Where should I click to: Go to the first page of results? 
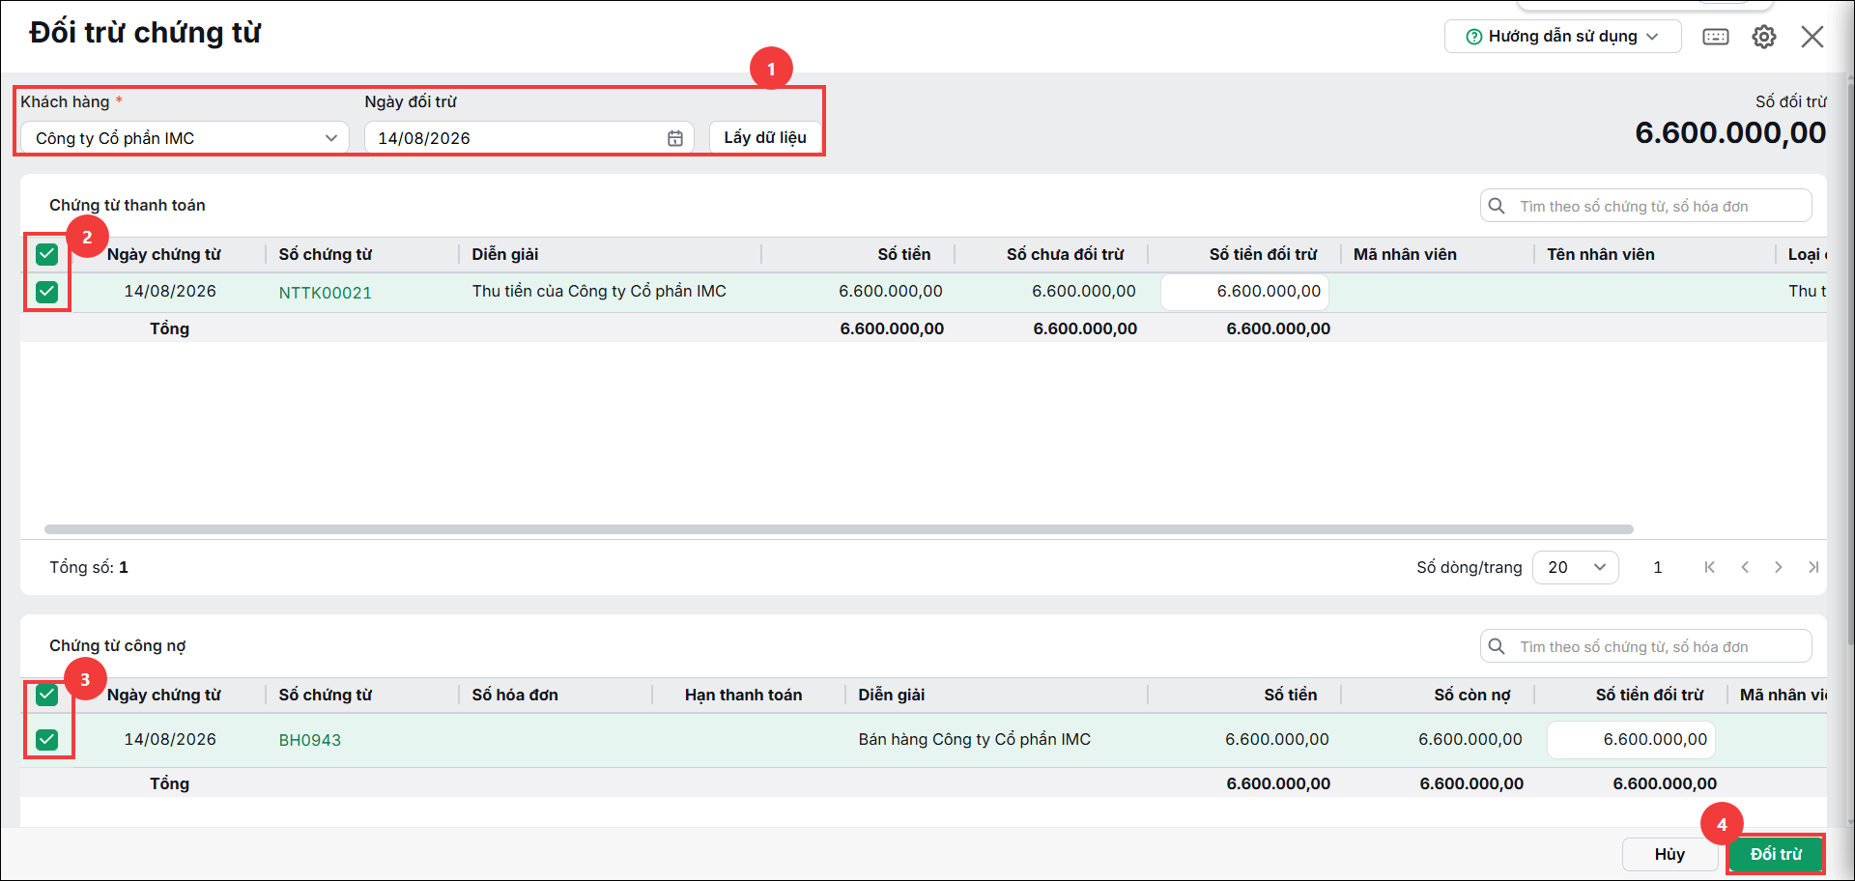tap(1710, 567)
